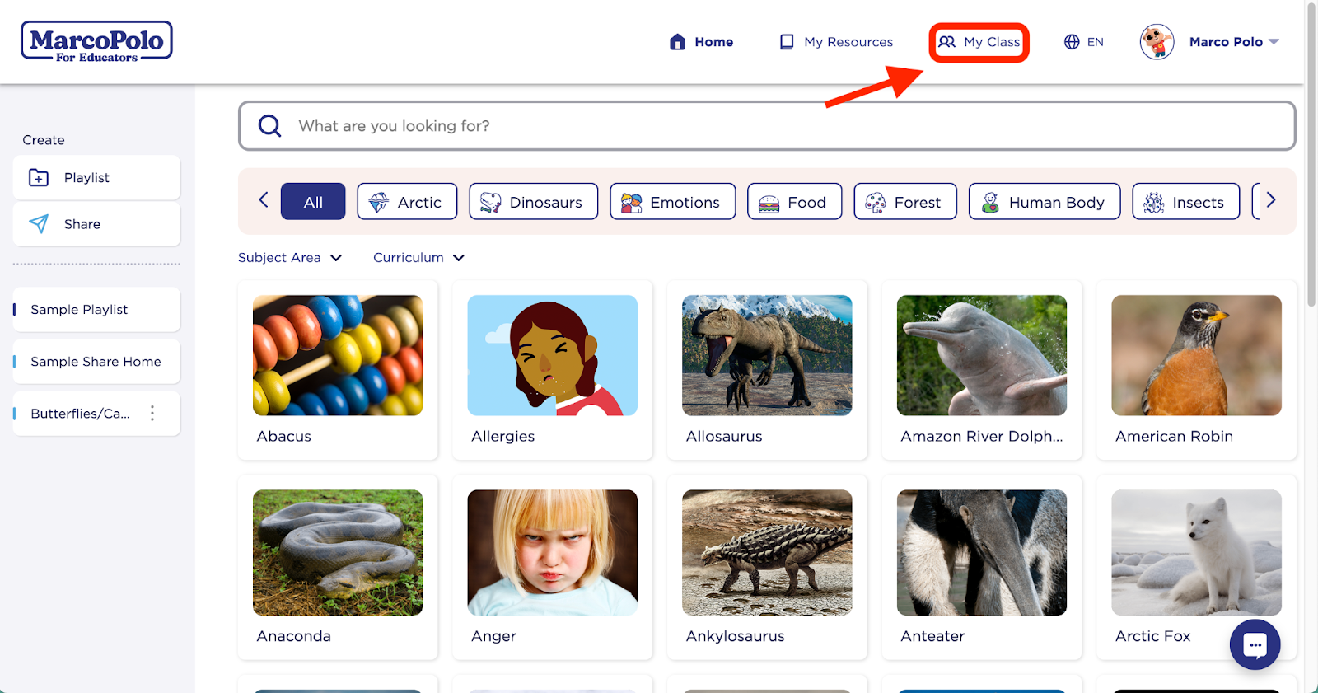Select the Food category filter
Screen dimensions: 1318x693
point(794,201)
